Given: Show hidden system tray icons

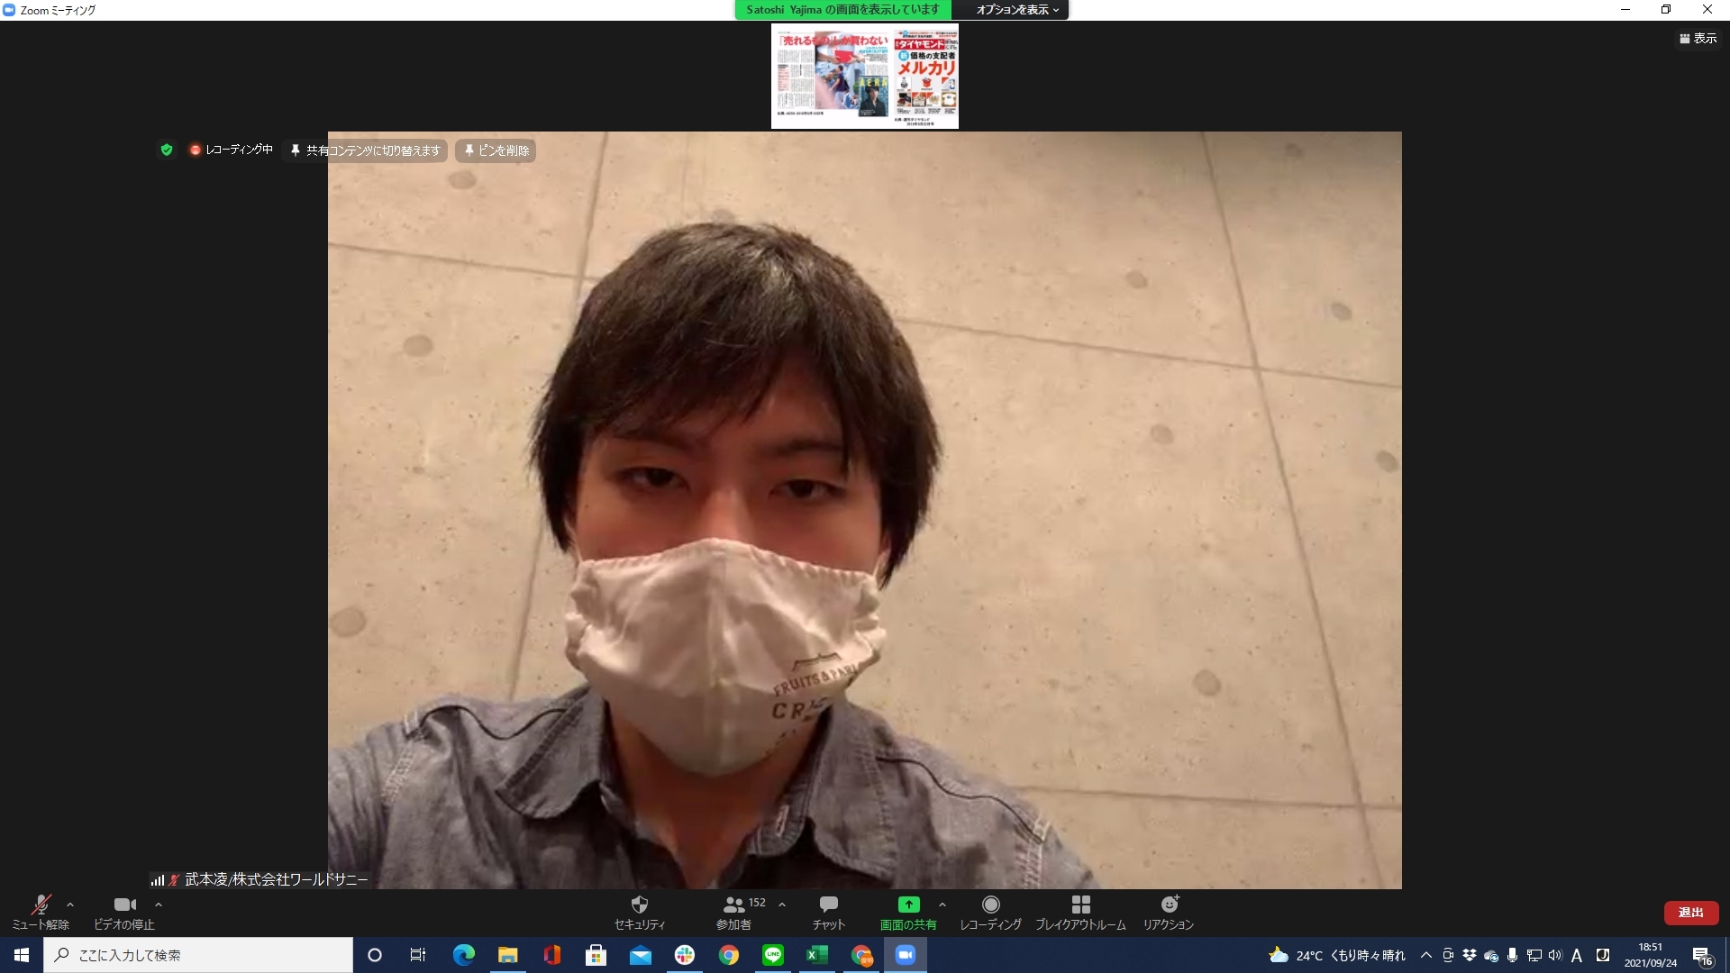Looking at the screenshot, I should point(1425,955).
